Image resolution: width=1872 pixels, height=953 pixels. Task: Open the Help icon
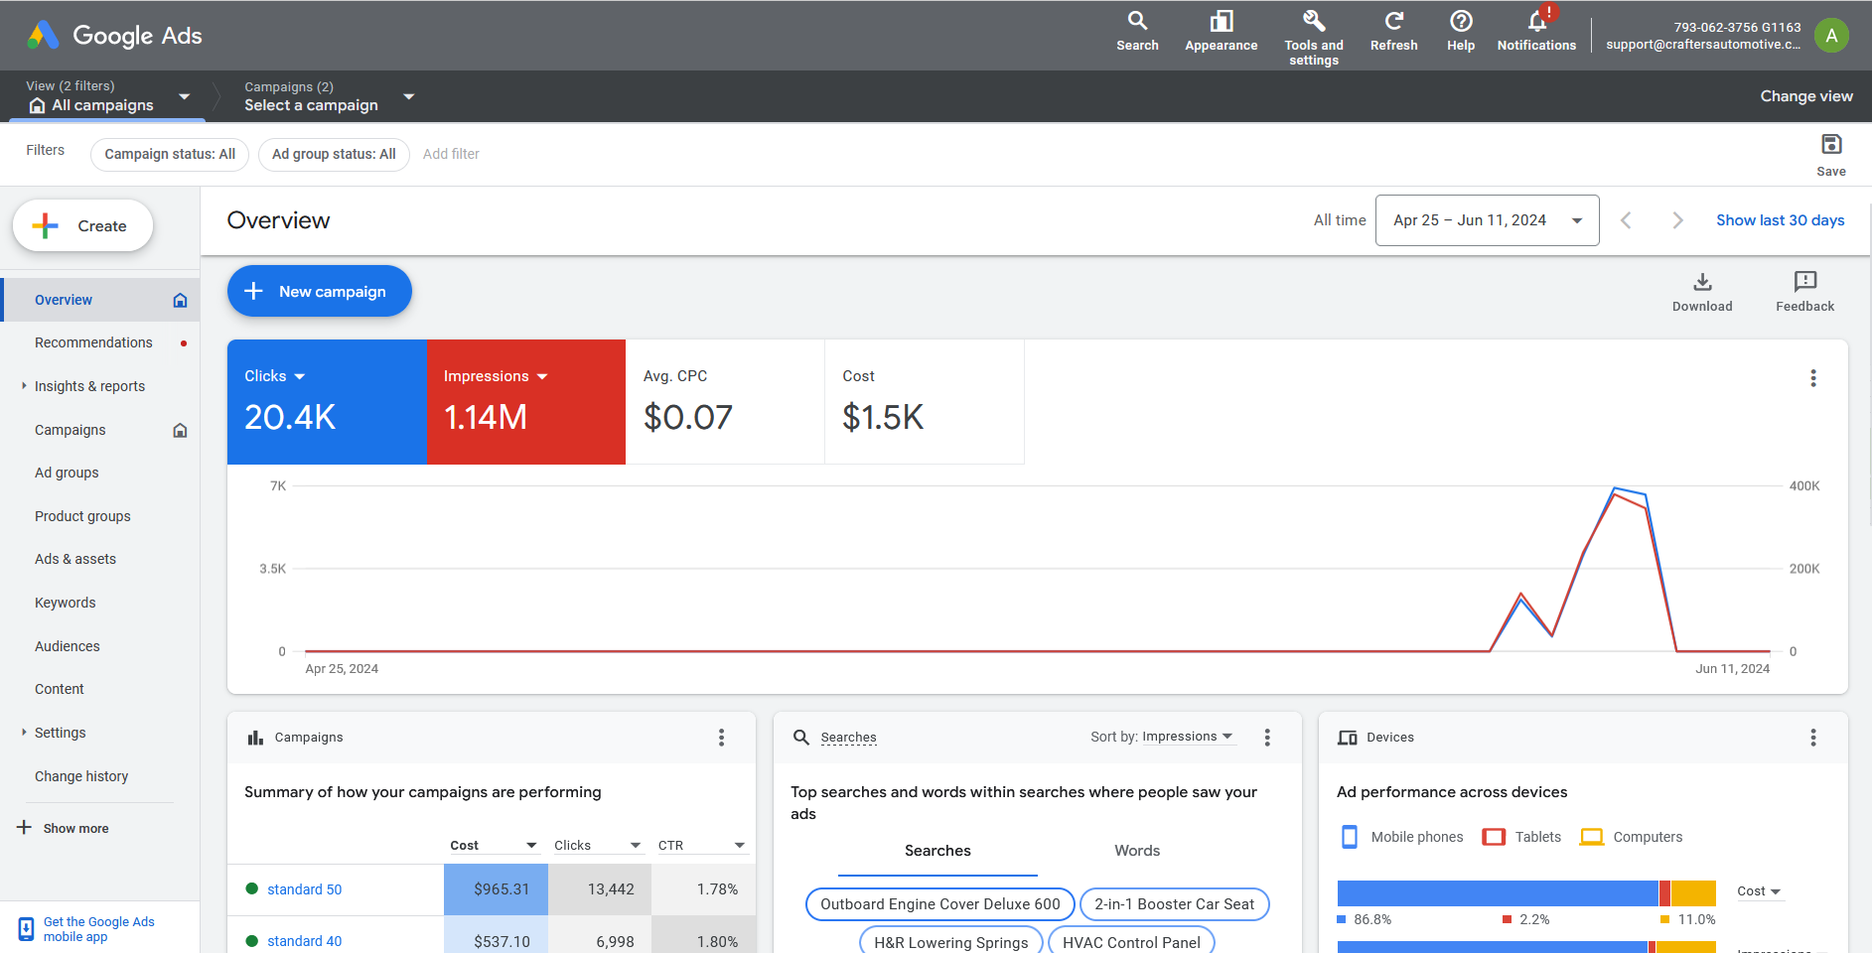1461,32
